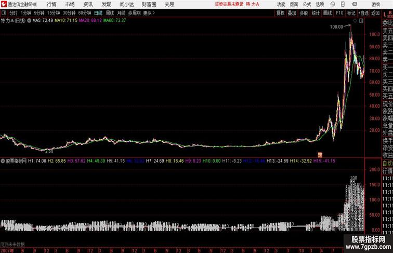Image resolution: width=393 pixels, height=253 pixels.
Task: Click the 现价 label in quote panel
Action: pos(387,104)
